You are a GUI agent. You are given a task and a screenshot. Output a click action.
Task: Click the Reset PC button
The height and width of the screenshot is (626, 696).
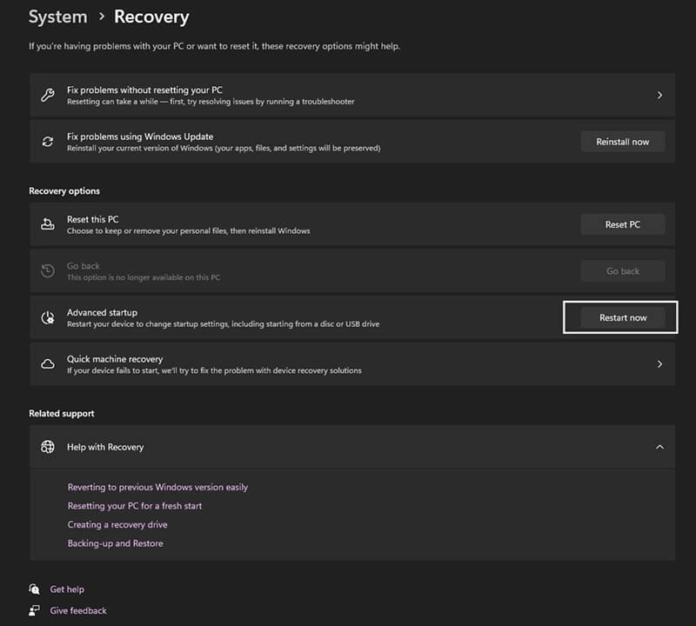click(623, 224)
